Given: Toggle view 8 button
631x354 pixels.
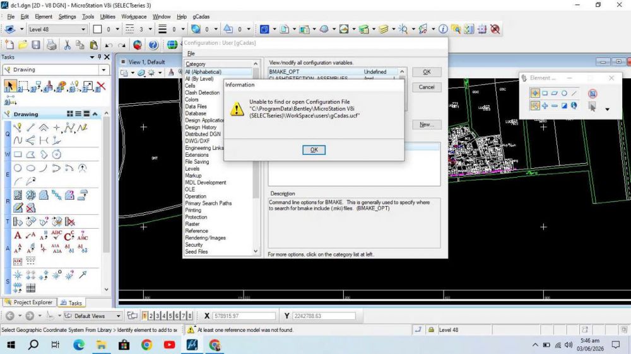Looking at the screenshot, I should (x=189, y=316).
